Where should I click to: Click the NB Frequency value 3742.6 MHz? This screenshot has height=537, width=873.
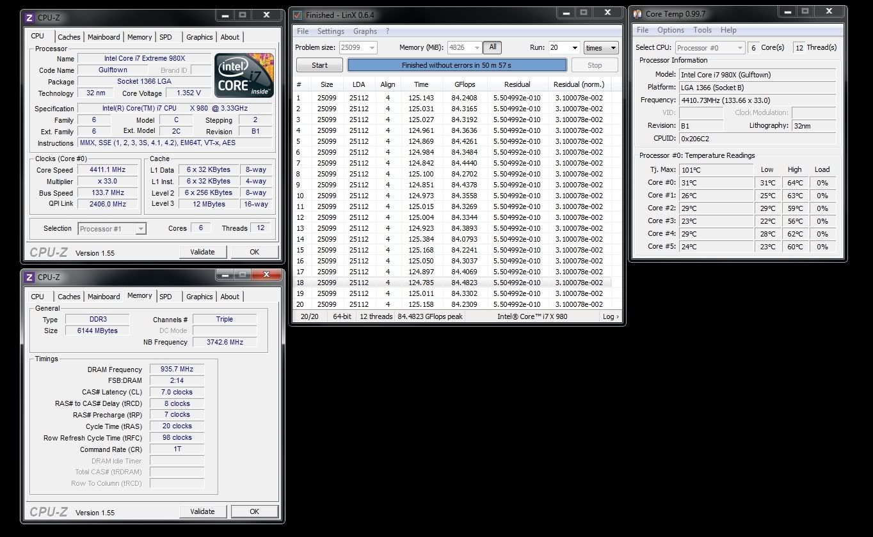pos(225,342)
